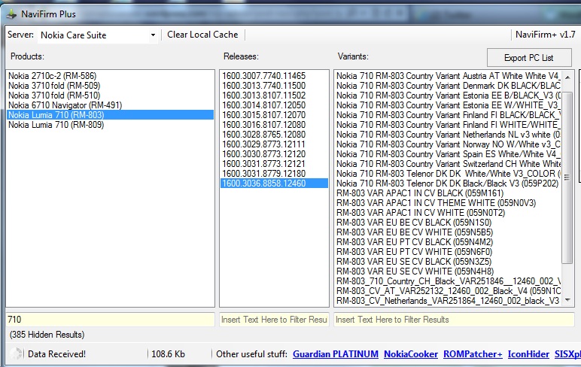The width and height of the screenshot is (581, 367).
Task: Click the variants filter text field
Action: point(454,320)
